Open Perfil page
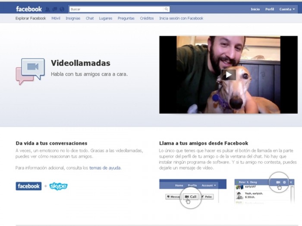302x226 pixels. 270,9
